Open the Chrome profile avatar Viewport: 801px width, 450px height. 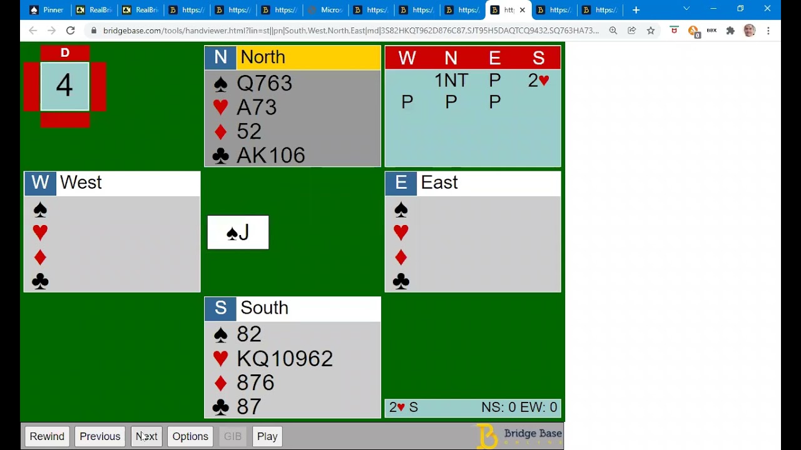coord(750,31)
